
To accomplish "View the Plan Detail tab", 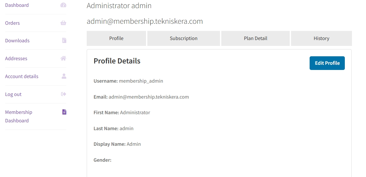I will click(x=256, y=38).
